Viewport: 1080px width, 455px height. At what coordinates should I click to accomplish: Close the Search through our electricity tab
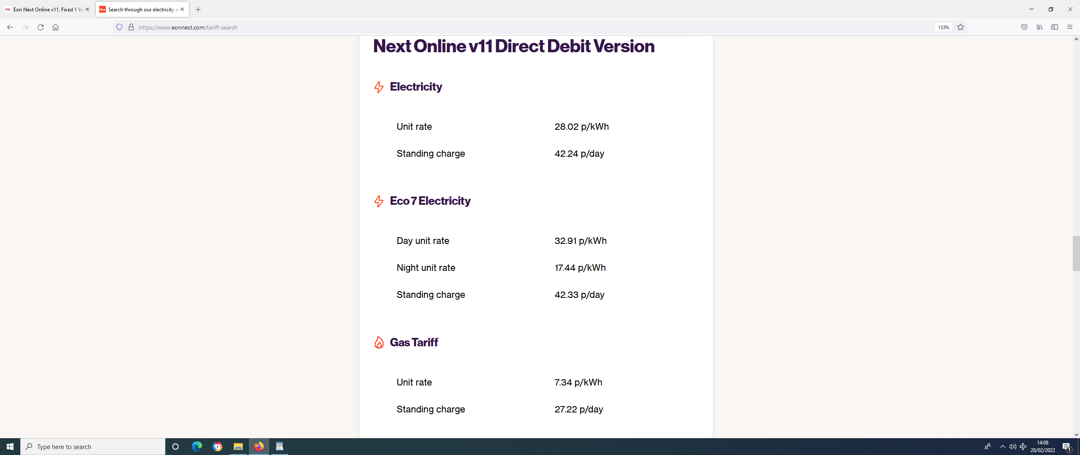pyautogui.click(x=182, y=9)
